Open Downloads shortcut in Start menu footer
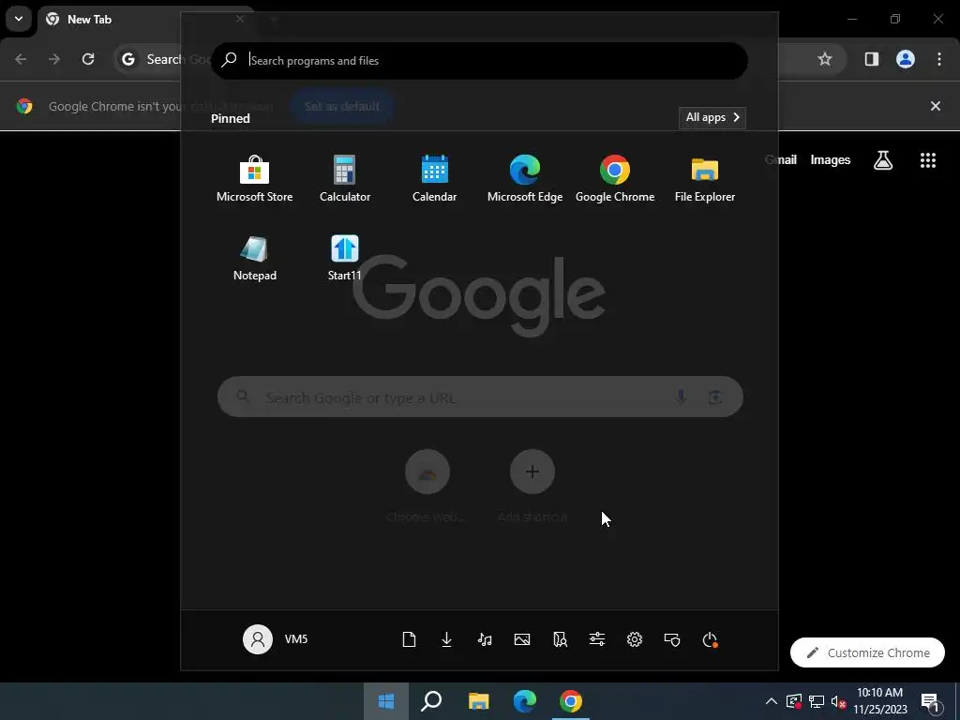The width and height of the screenshot is (960, 720). coord(447,639)
